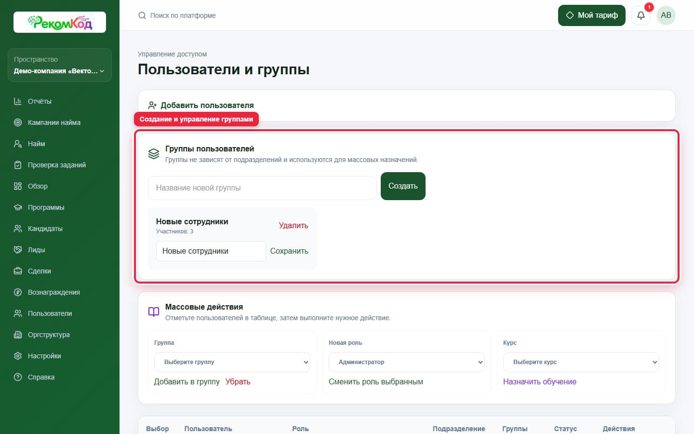Go to Отчёты menu item
Screen dimensions: 694x434
(60, 101)
